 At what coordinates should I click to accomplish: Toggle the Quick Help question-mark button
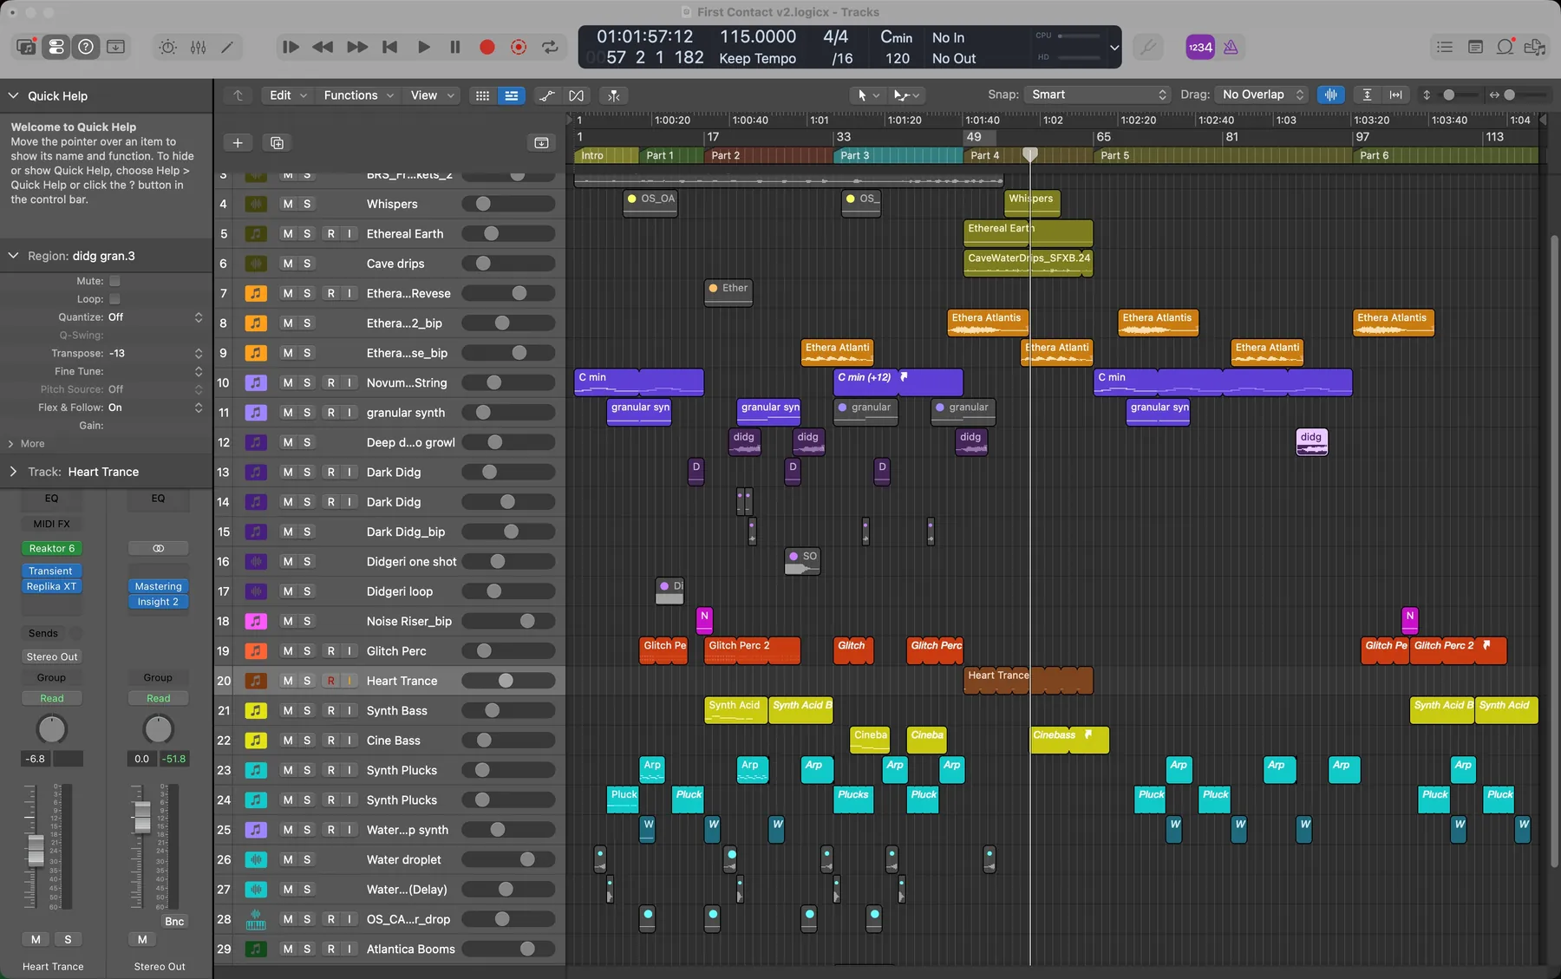(86, 47)
